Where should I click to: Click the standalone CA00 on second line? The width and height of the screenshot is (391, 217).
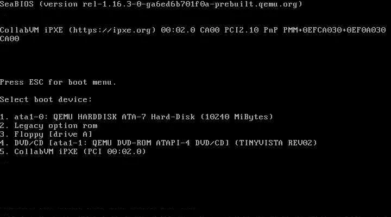click(9, 39)
